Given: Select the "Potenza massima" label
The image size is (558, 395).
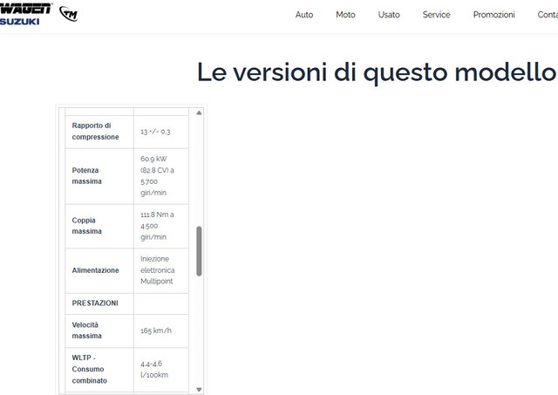Looking at the screenshot, I should [87, 176].
